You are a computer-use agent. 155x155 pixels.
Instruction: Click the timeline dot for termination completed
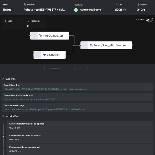coord(3,125)
